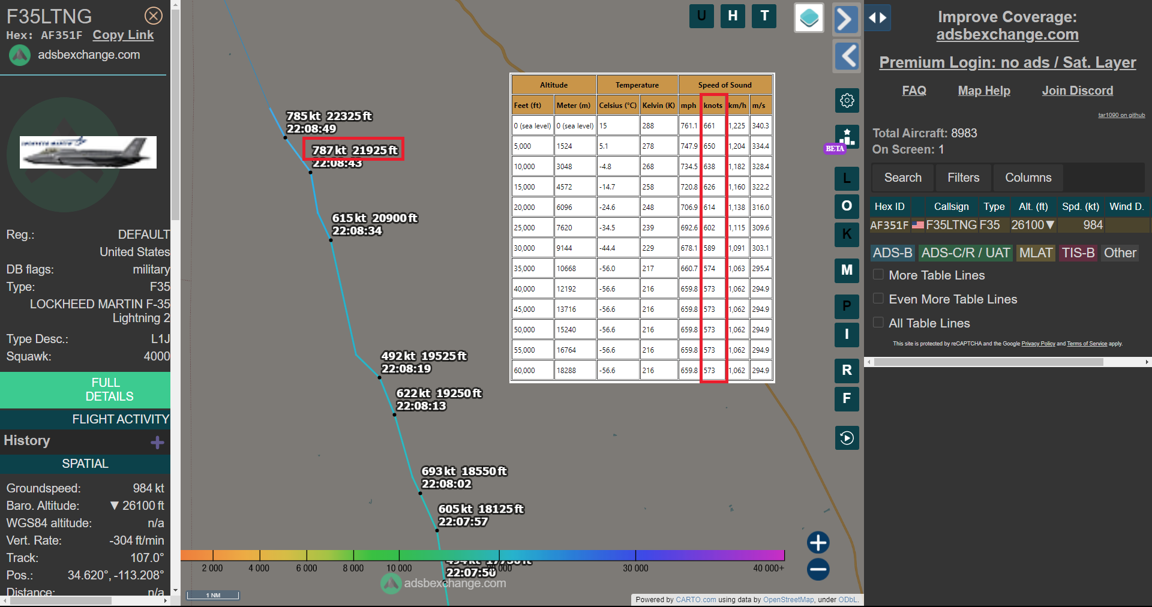
Task: Click the T map toggle button
Action: 764,16
